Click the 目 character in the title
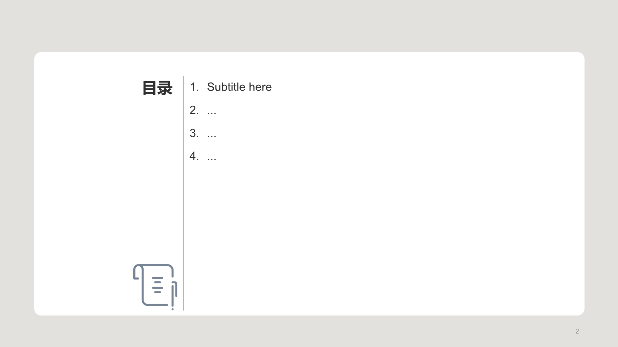The height and width of the screenshot is (347, 618). pyautogui.click(x=149, y=88)
